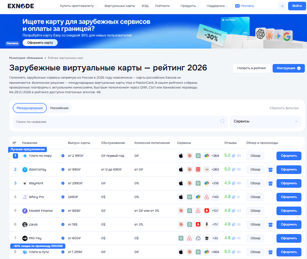
Task: Show +35 more services for MIG Pay
Action: tap(215, 238)
